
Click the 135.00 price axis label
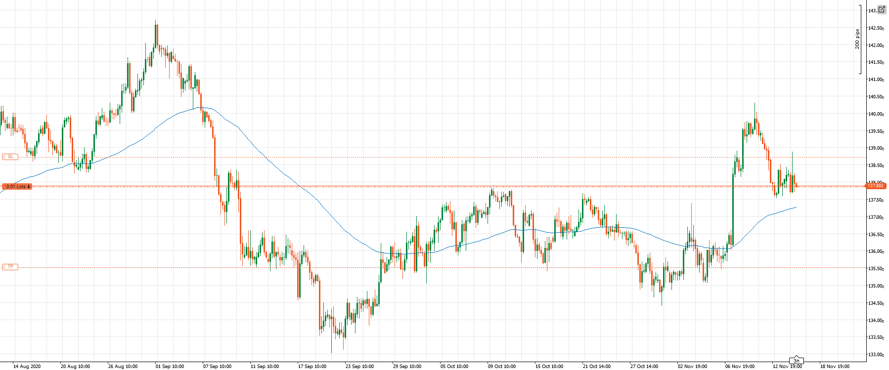876,286
